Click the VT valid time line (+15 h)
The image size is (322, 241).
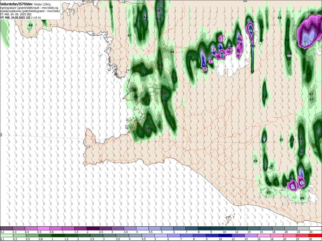(20, 18)
